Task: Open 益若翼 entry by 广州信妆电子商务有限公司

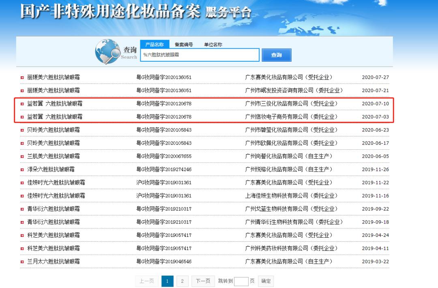Action: [x=55, y=117]
